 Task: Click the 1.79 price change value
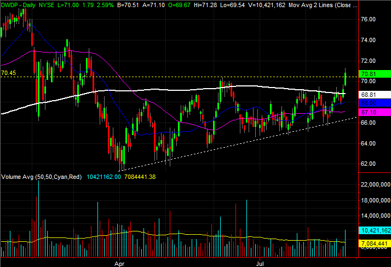[88, 5]
